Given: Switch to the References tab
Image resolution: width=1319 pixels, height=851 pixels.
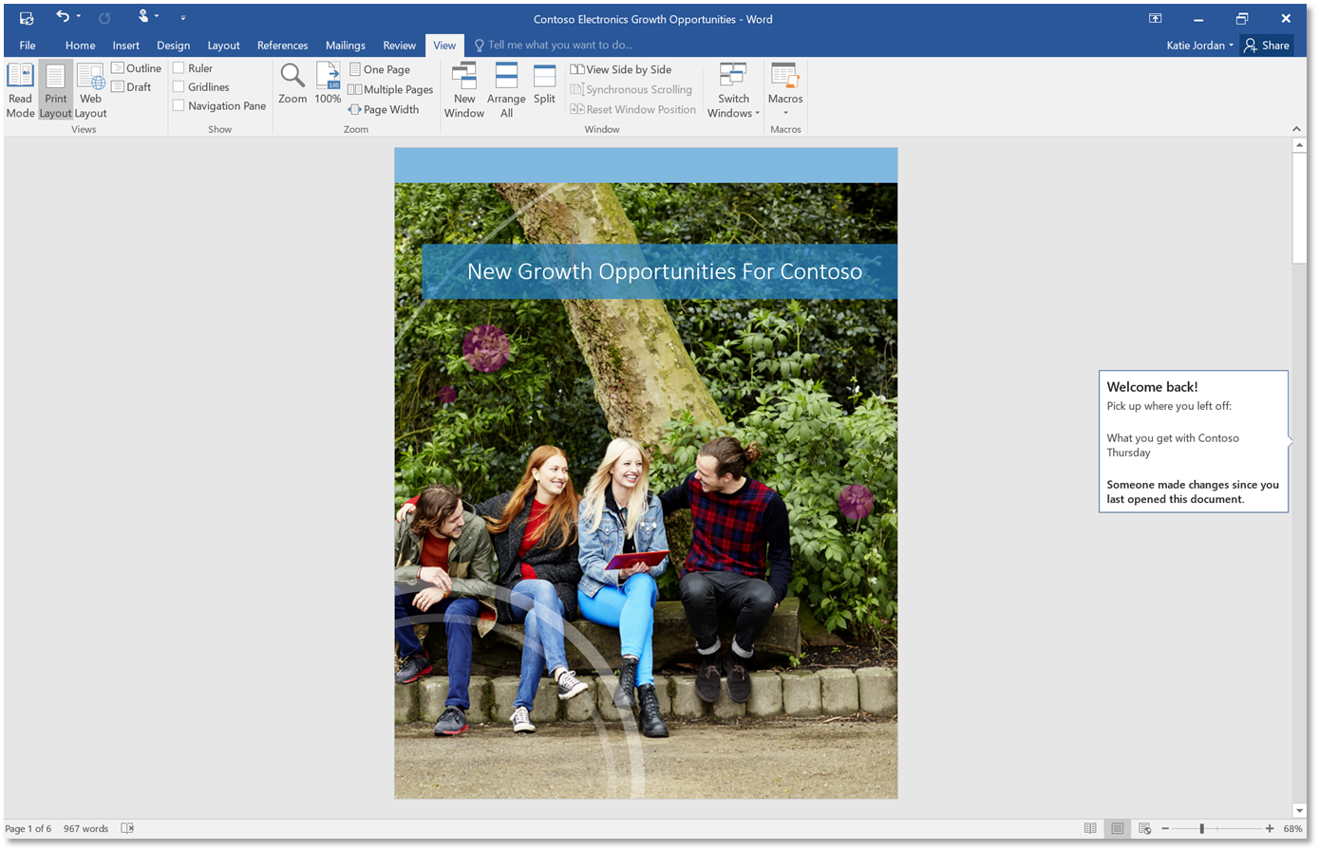Looking at the screenshot, I should click(x=282, y=46).
